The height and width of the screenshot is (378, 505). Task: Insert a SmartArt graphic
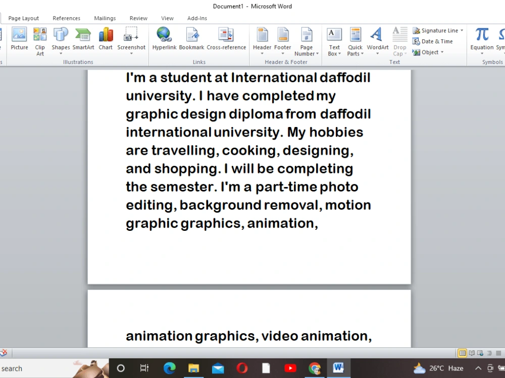83,39
